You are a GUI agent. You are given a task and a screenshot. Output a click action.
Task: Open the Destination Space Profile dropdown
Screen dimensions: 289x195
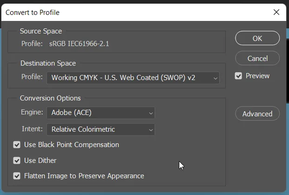[x=132, y=78]
